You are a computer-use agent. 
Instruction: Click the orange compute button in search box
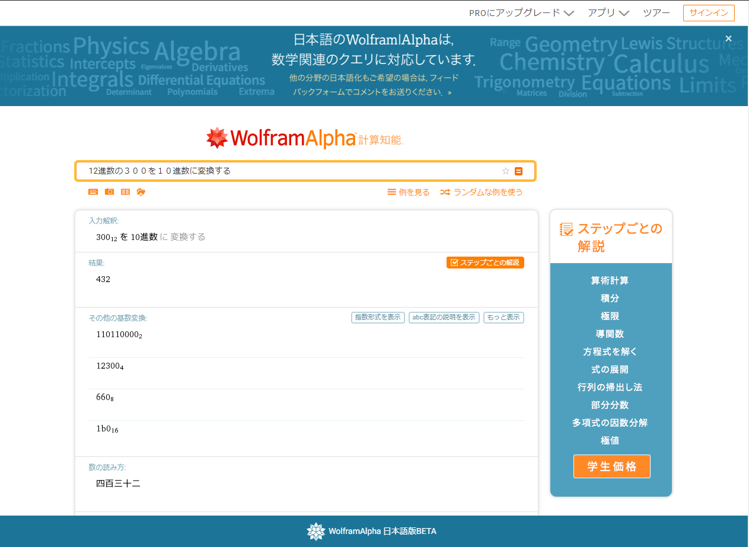519,171
